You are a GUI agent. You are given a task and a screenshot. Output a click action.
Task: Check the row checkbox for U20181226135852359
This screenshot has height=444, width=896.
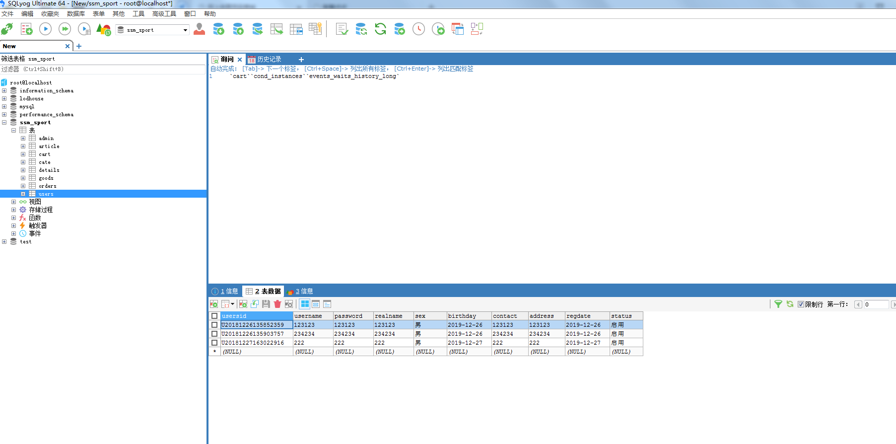214,325
